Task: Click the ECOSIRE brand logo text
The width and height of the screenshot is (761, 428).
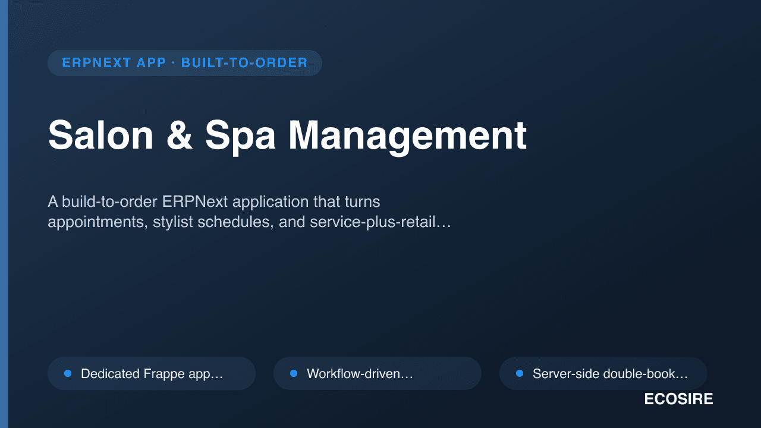Action: tap(678, 399)
